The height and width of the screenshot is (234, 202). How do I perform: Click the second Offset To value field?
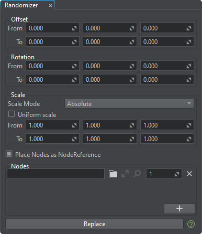pos(110,42)
